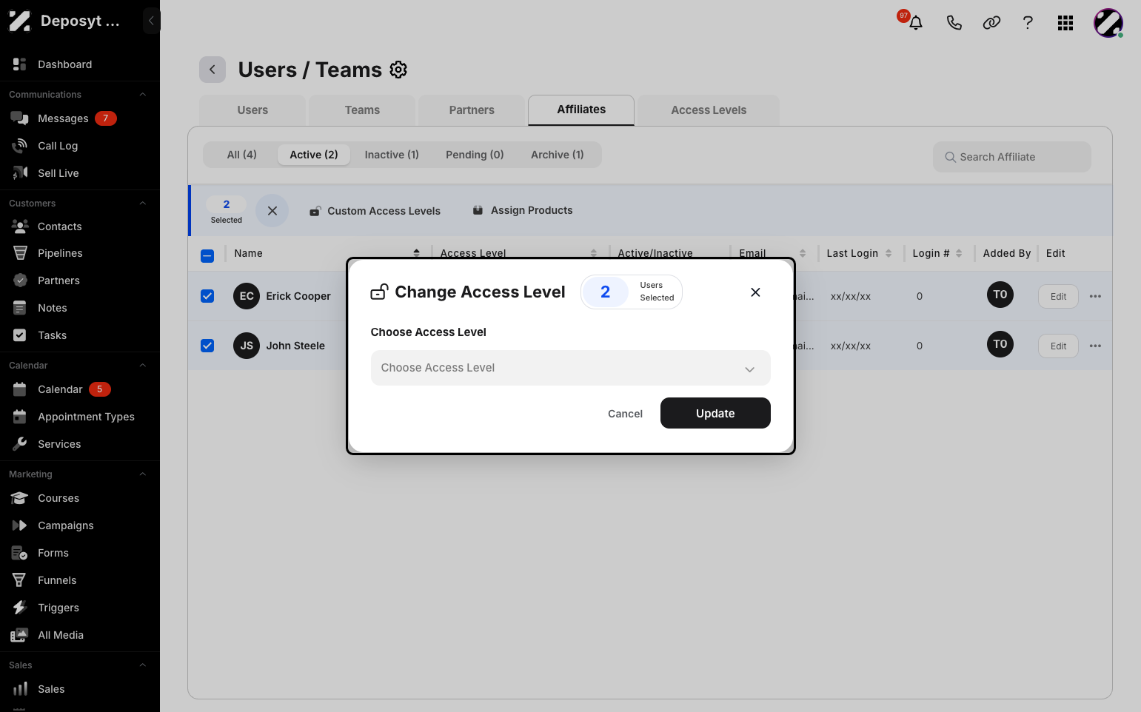
Task: Open the help question mark
Action: click(1028, 23)
